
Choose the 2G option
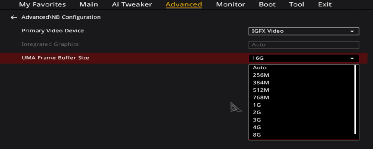coord(257,112)
